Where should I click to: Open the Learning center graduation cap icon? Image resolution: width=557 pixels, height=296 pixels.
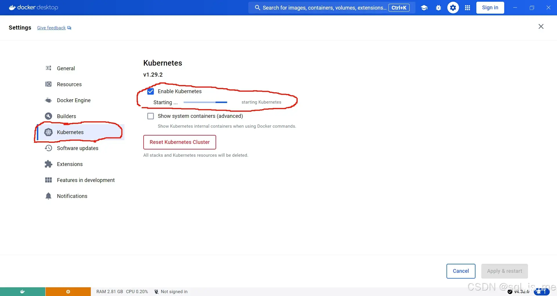click(x=424, y=8)
